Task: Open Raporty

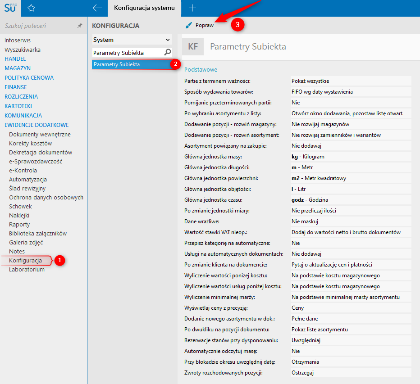Action: click(x=19, y=225)
